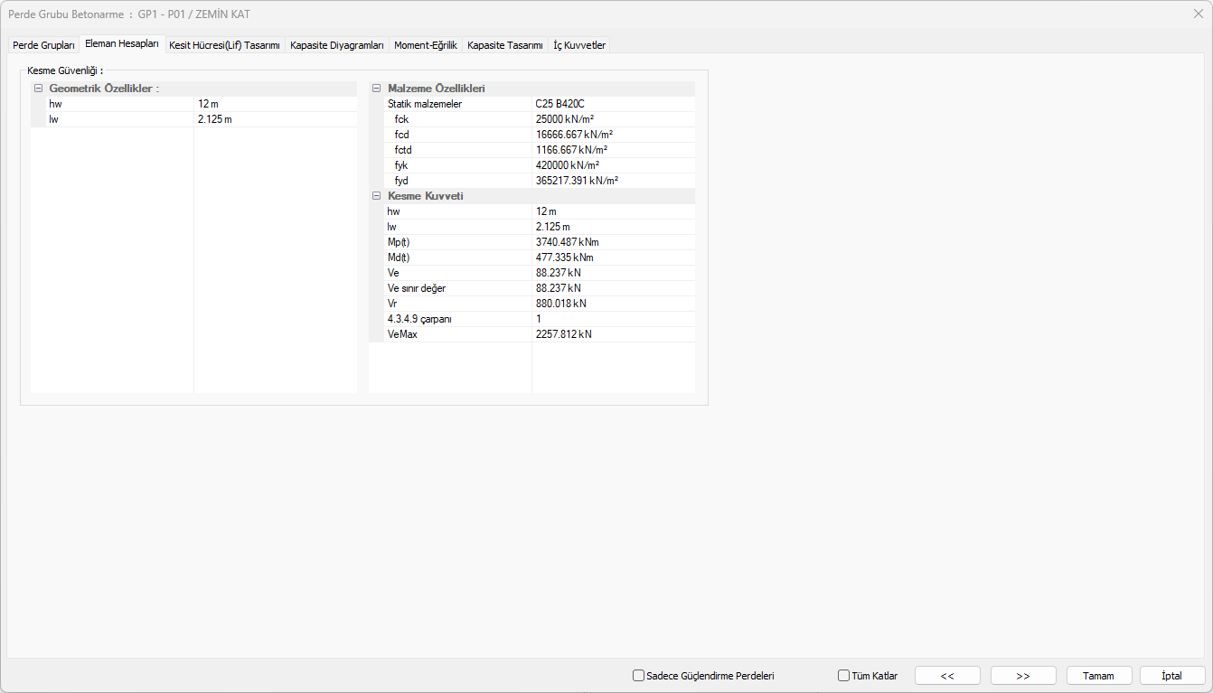Viewport: 1213px width, 693px height.
Task: Click the previous << navigation button
Action: pyautogui.click(x=947, y=675)
